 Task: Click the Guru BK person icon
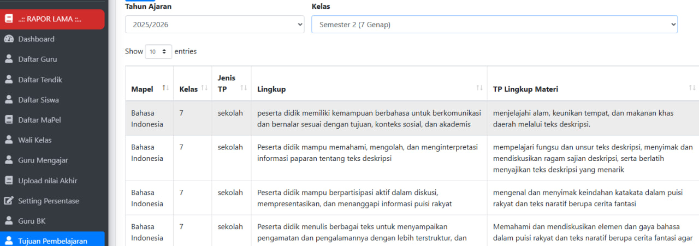(x=8, y=221)
